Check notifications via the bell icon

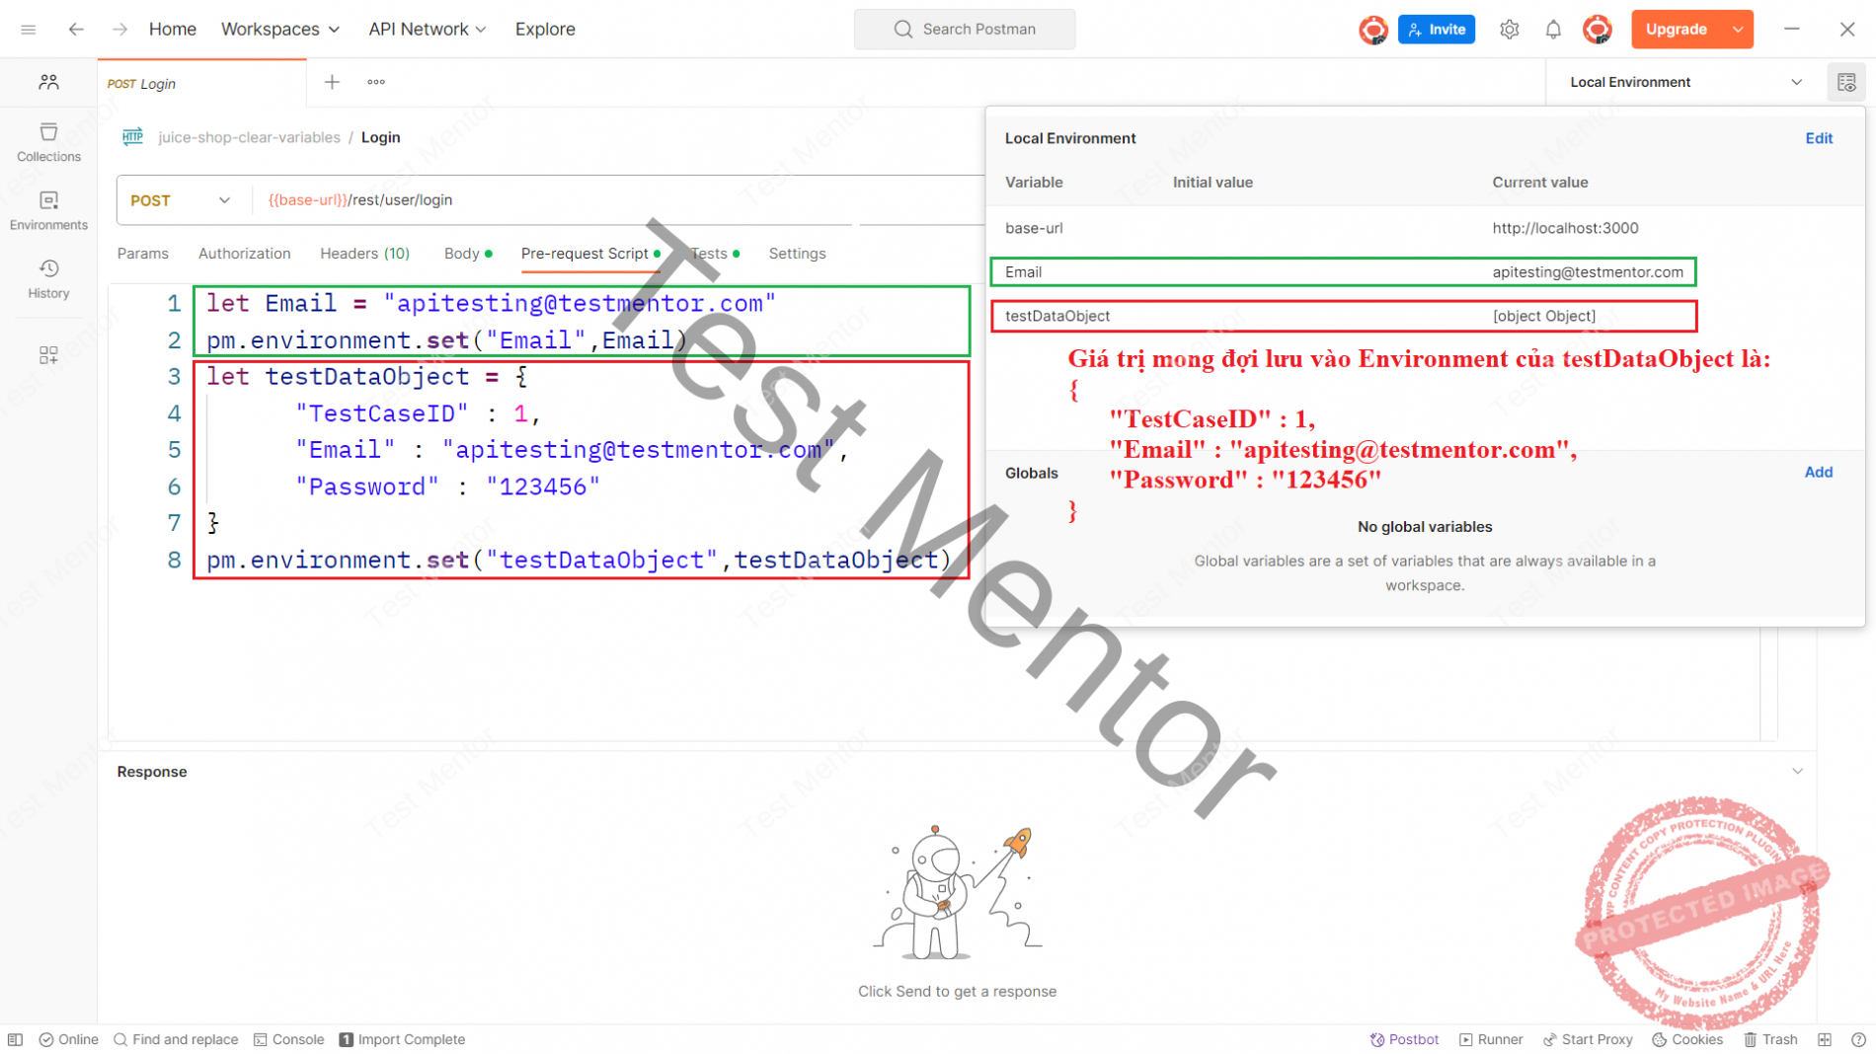click(x=1553, y=29)
